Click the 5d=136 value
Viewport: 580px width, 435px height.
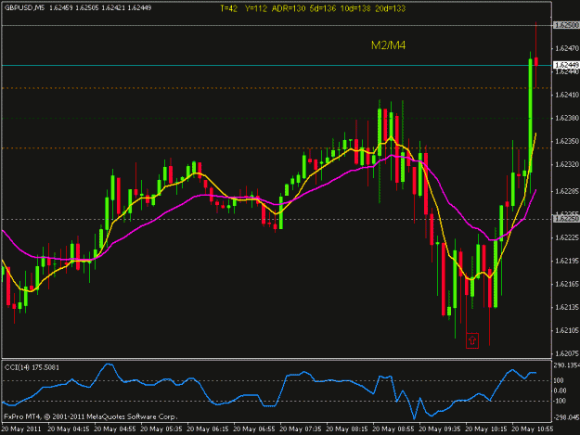(323, 8)
